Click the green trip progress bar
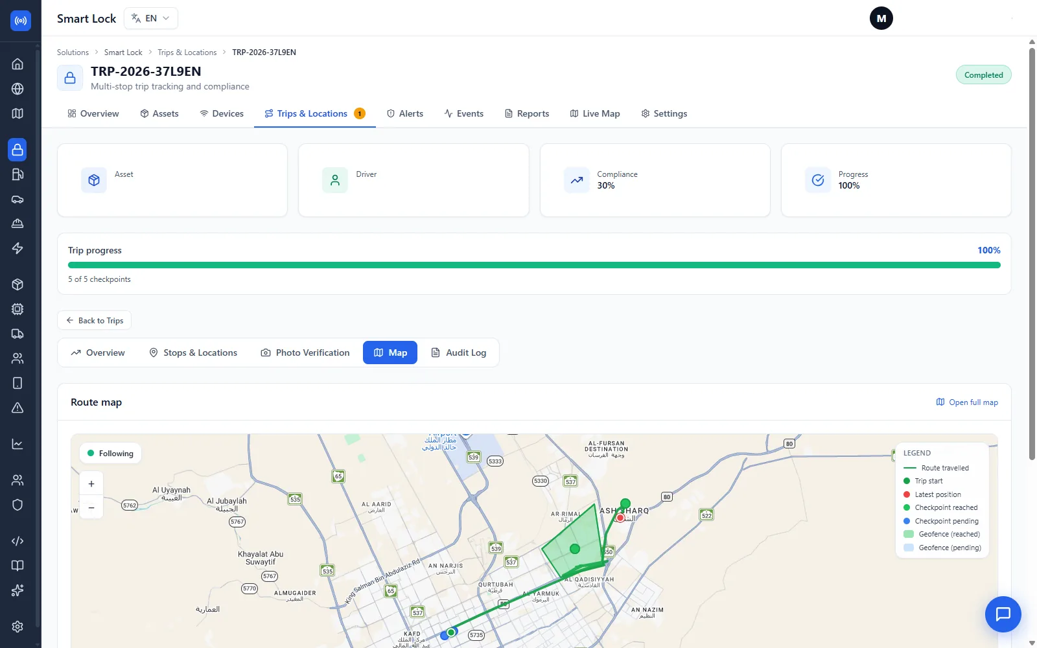1037x648 pixels. (534, 265)
